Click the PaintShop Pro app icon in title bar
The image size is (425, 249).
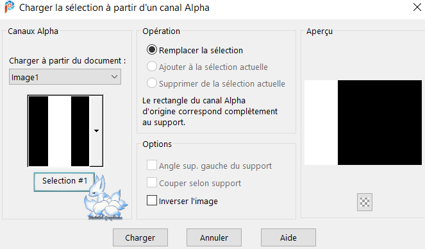[x=9, y=7]
